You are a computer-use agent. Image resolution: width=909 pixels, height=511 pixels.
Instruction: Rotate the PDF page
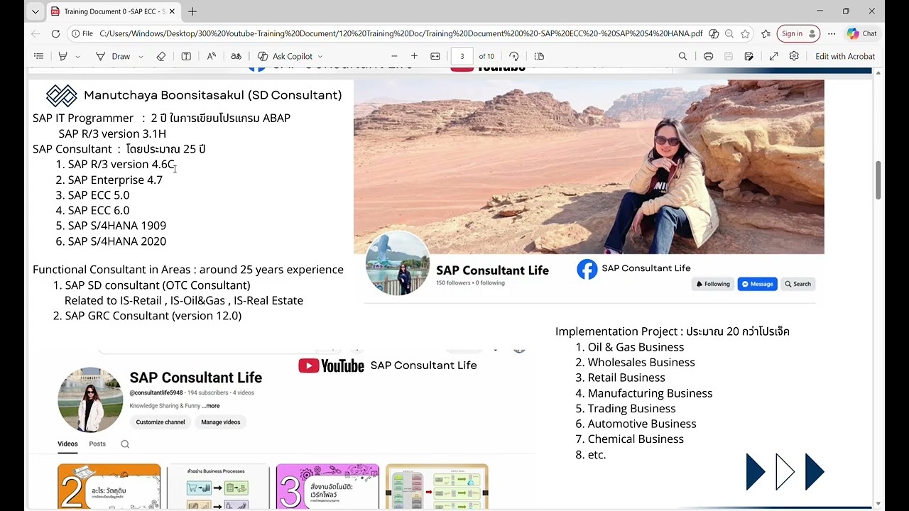[514, 56]
